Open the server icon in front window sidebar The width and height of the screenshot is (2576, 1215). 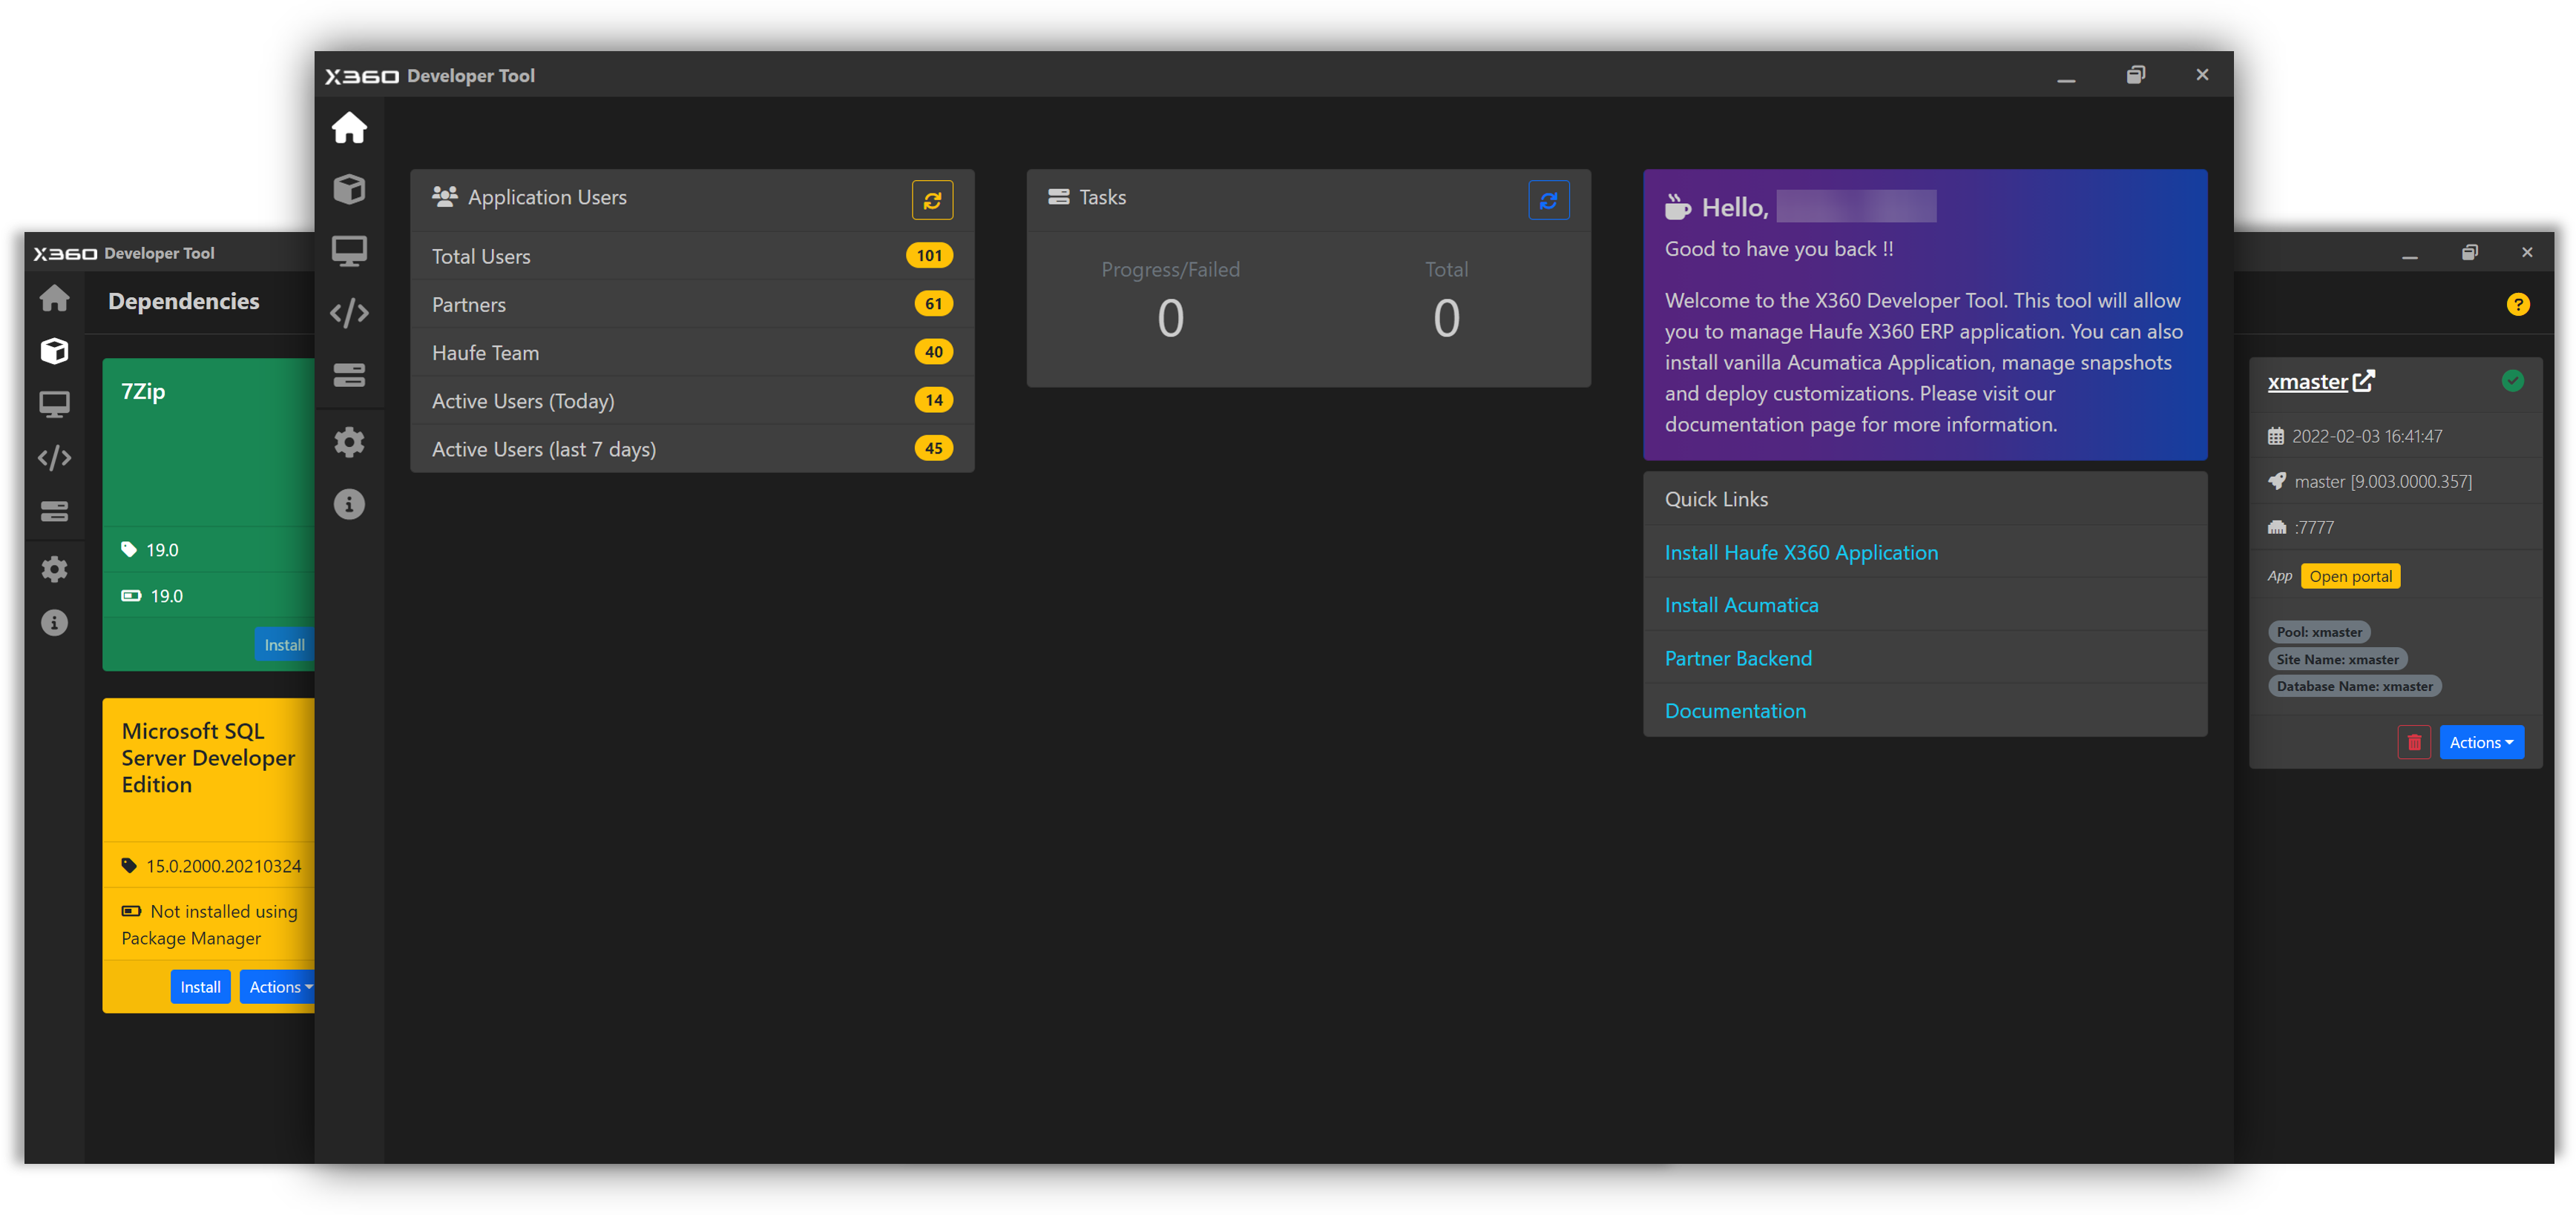(349, 374)
